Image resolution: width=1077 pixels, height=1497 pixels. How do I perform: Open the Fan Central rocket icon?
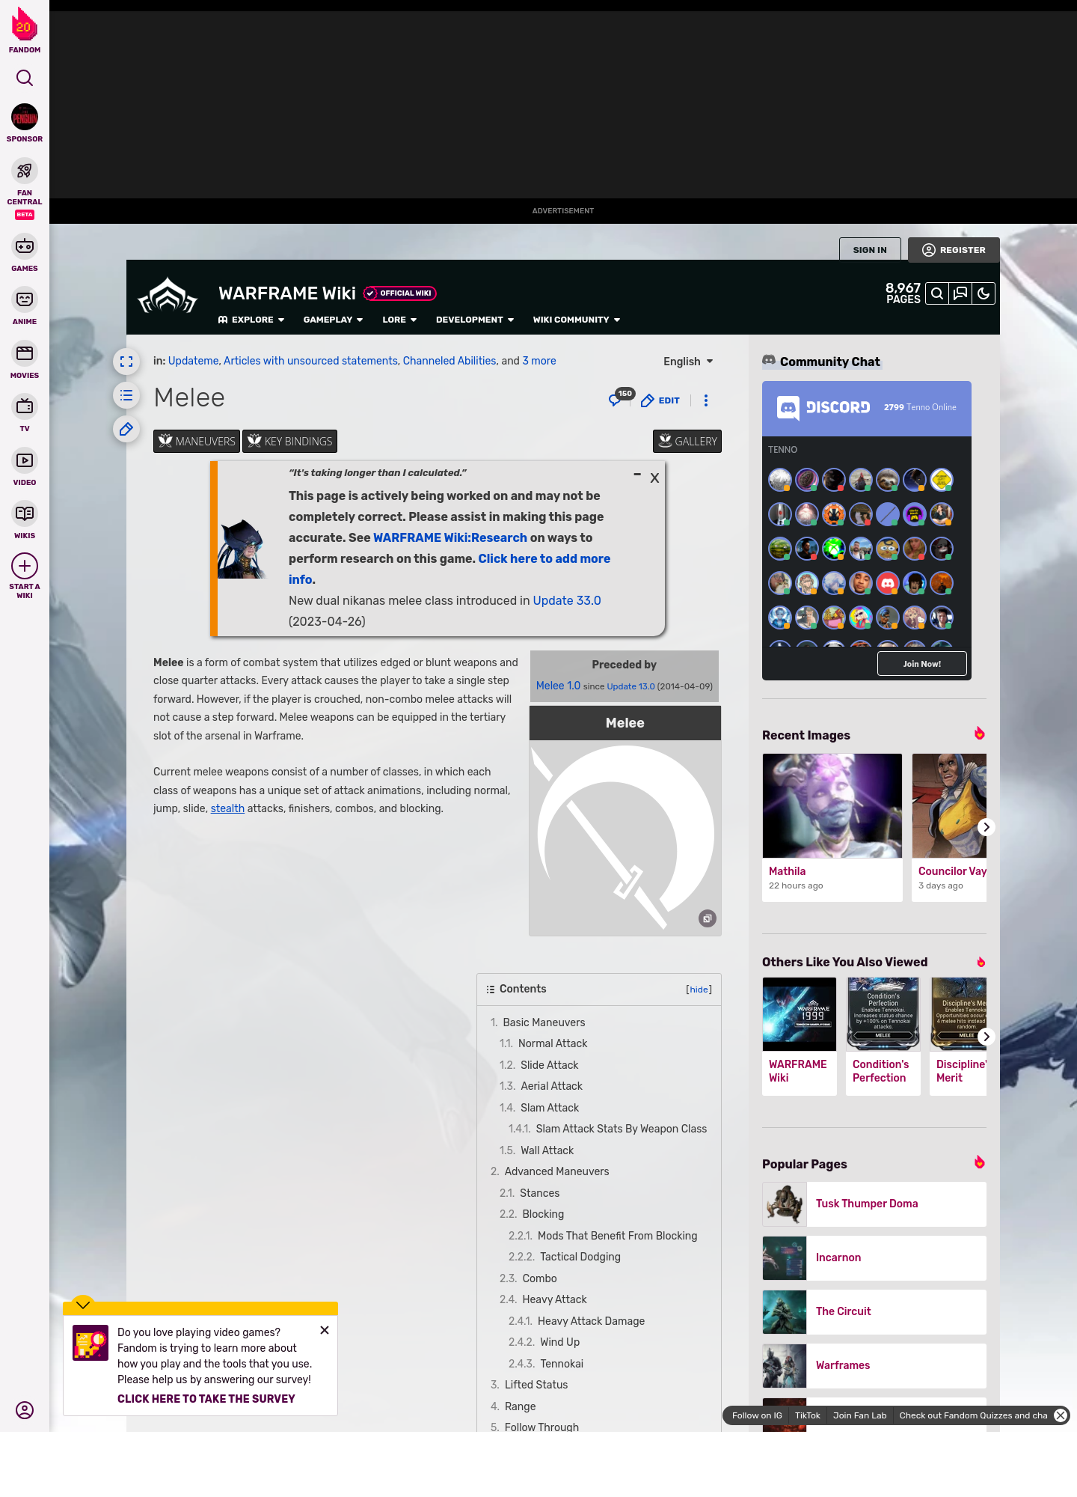[25, 171]
